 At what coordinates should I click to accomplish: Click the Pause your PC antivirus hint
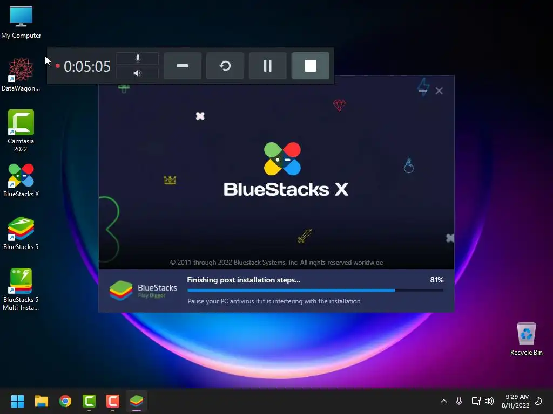(274, 301)
